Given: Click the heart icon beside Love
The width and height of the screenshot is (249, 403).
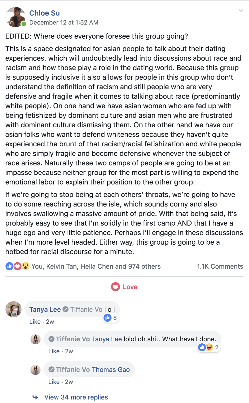Looking at the screenshot, I should (115, 287).
